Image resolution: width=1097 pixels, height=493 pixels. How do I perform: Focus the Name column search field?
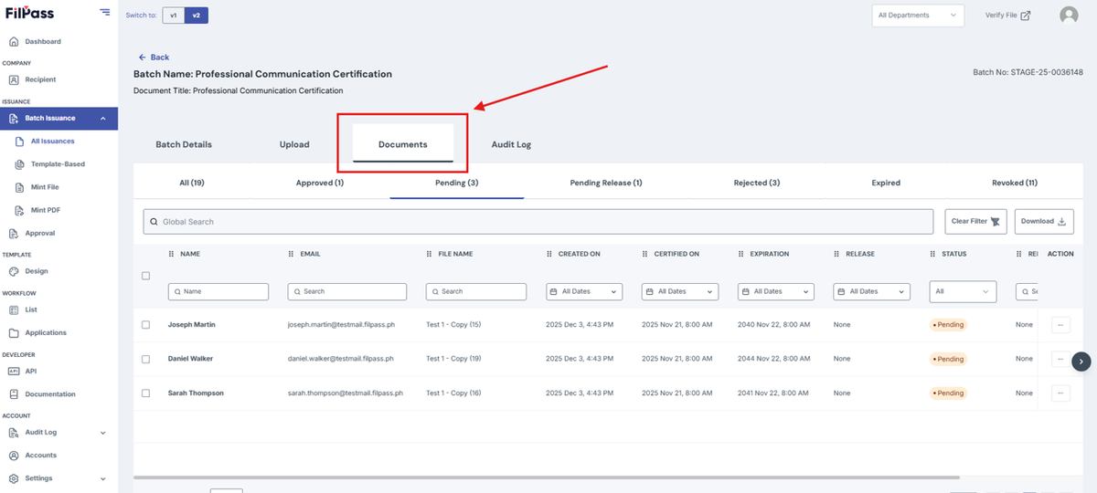coord(218,291)
